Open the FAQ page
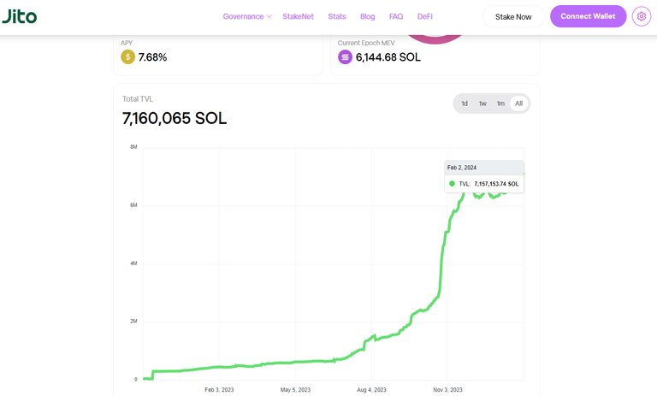 tap(396, 16)
